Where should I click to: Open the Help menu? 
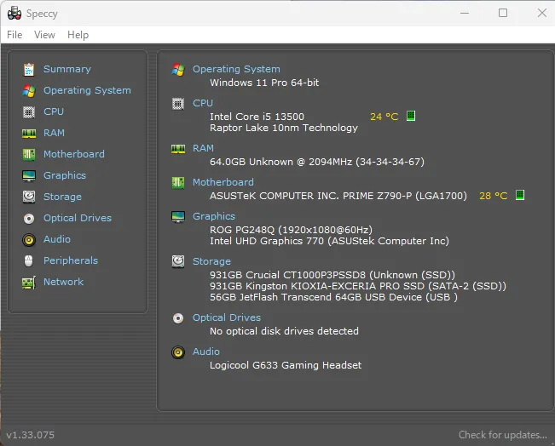click(78, 35)
